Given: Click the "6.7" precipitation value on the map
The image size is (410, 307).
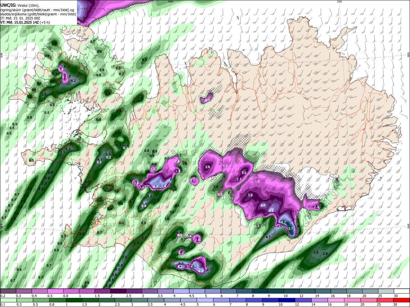Looking at the screenshot, I should click(156, 187).
